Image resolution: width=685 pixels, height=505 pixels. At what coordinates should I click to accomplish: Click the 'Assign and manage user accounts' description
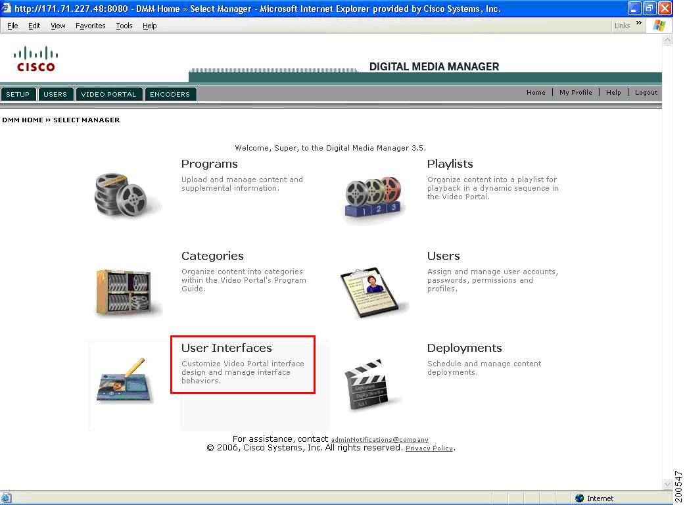[493, 280]
